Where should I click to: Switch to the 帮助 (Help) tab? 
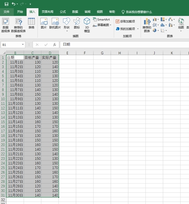click(112, 12)
